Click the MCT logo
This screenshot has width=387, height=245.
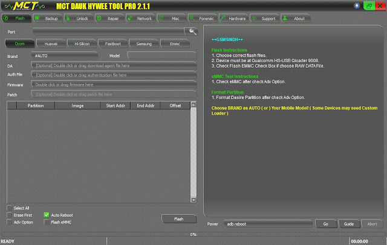click(25, 6)
